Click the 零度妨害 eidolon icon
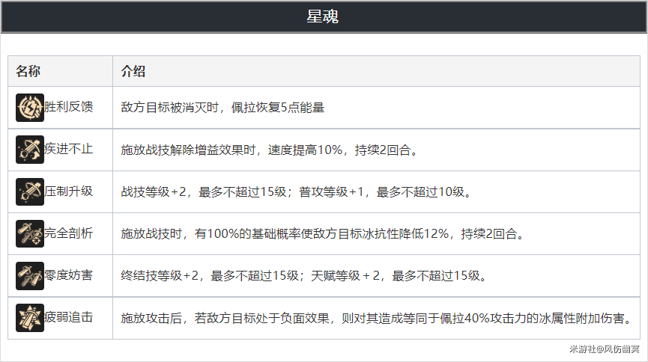Image resolution: width=648 pixels, height=362 pixels. [x=30, y=276]
